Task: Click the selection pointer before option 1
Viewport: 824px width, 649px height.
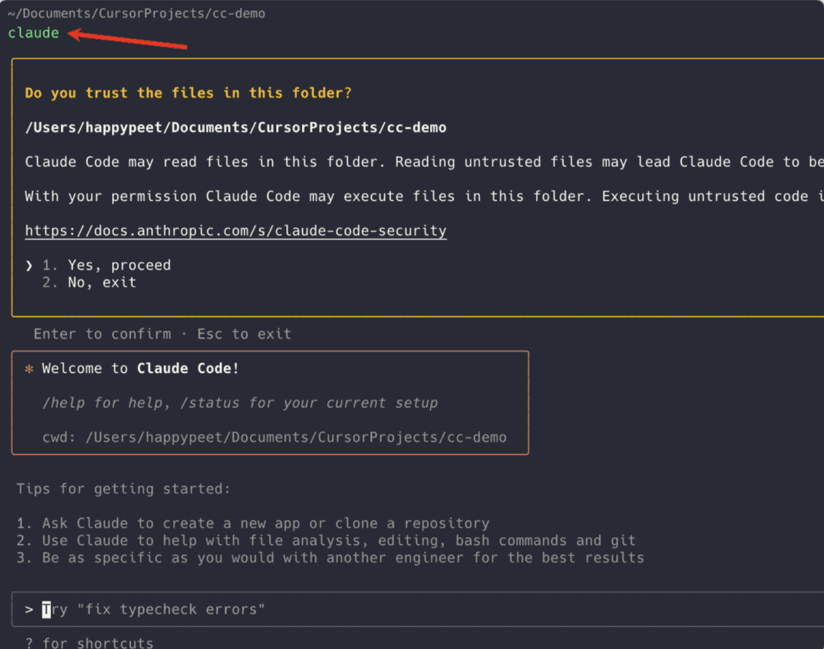Action: pyautogui.click(x=28, y=266)
